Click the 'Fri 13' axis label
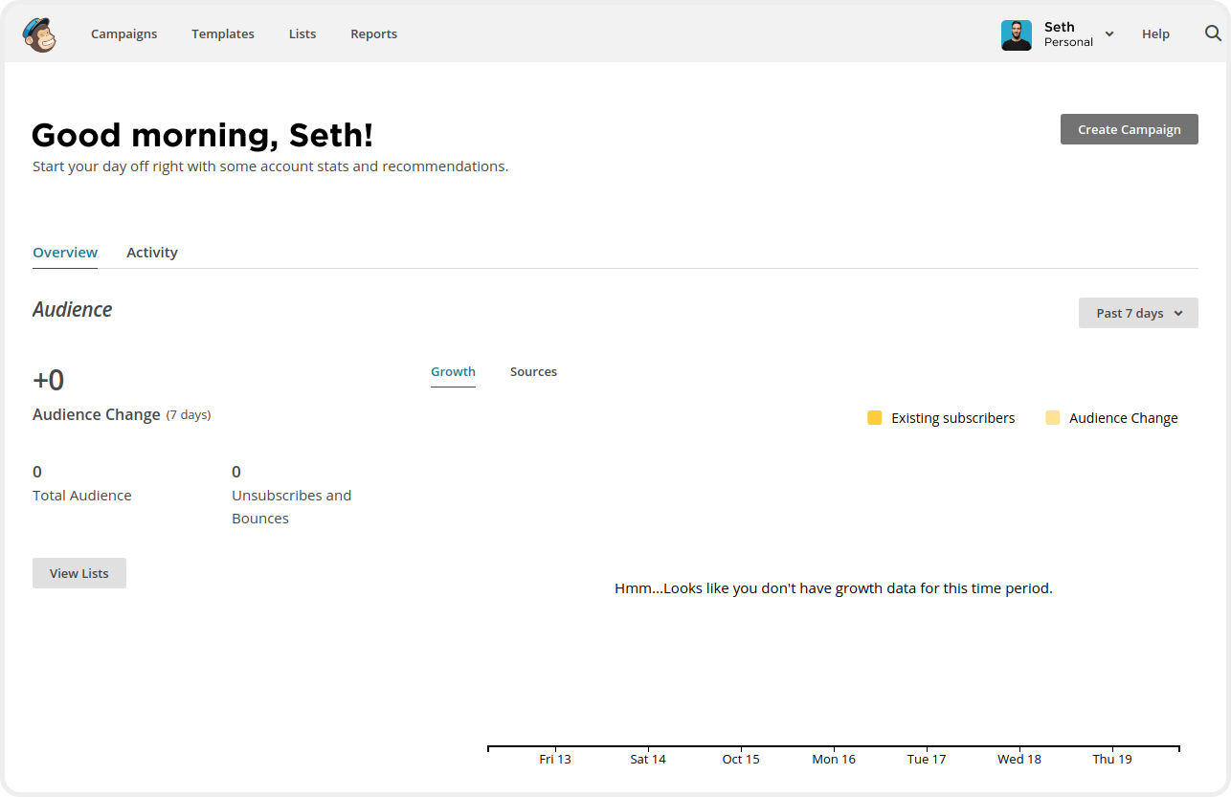This screenshot has height=797, width=1231. [x=555, y=759]
